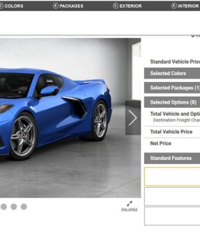Show next vehicle image with arrow
200x235 pixels.
[133, 118]
